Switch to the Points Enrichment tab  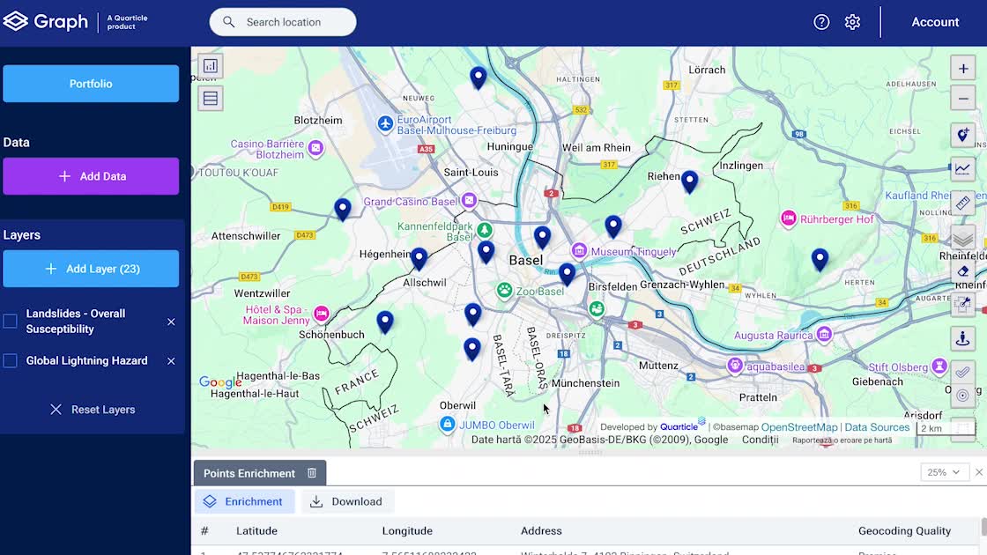point(260,473)
